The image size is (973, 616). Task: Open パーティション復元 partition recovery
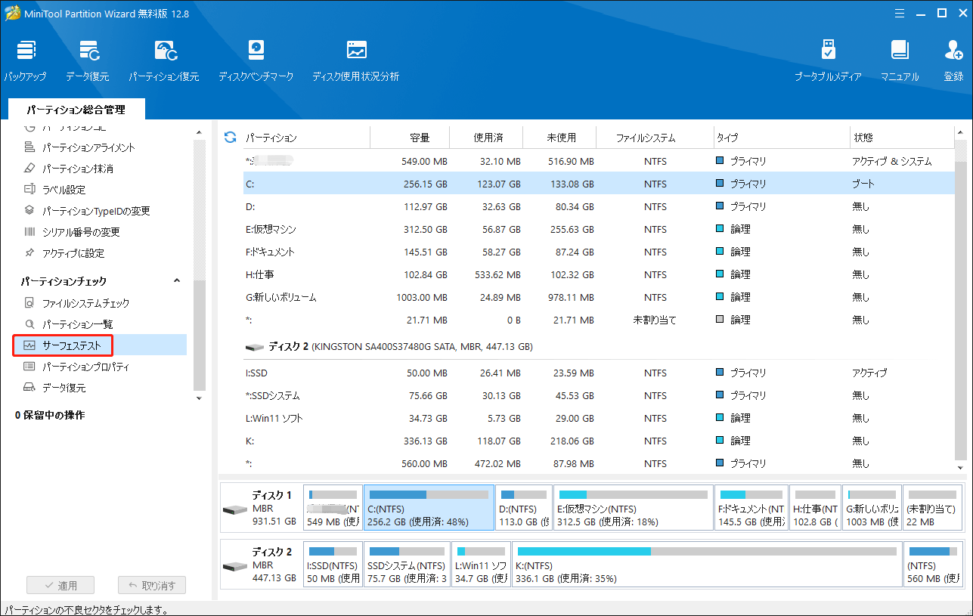[164, 60]
